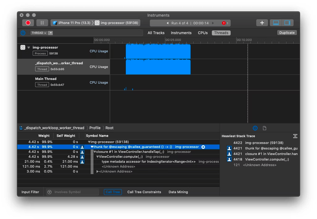Screen dimensions: 317x219
Task: Click the focus arrow on the selected thunk row
Action: (203, 147)
